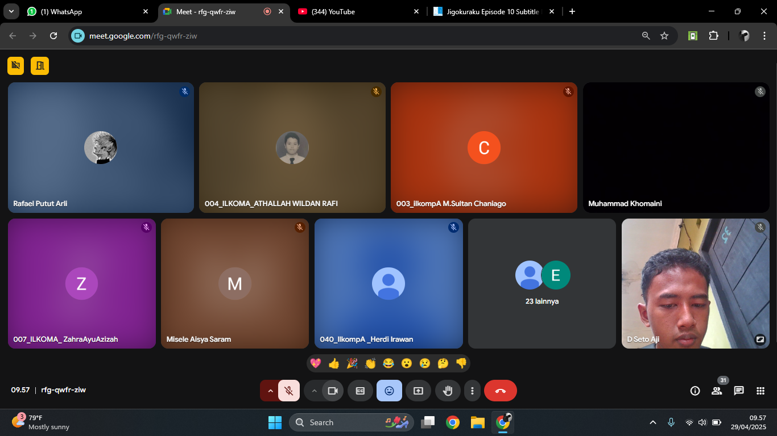
Task: Toggle the camera on or off
Action: click(x=333, y=391)
